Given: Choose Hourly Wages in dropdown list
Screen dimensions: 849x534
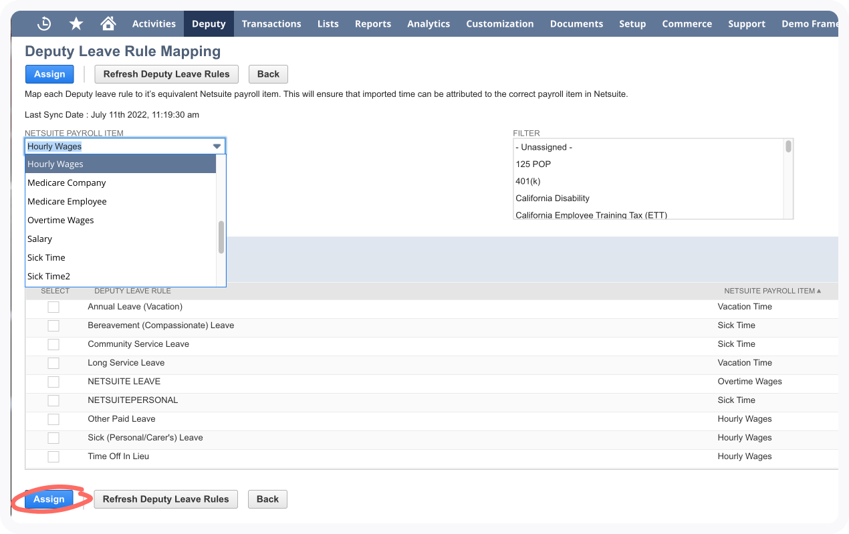Looking at the screenshot, I should (x=120, y=164).
